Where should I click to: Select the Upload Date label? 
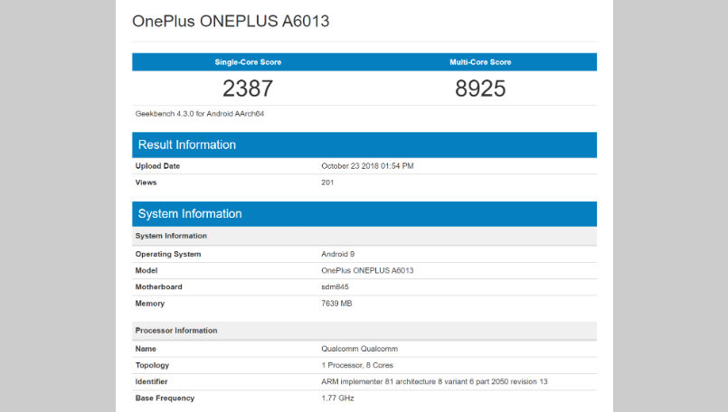coord(157,166)
